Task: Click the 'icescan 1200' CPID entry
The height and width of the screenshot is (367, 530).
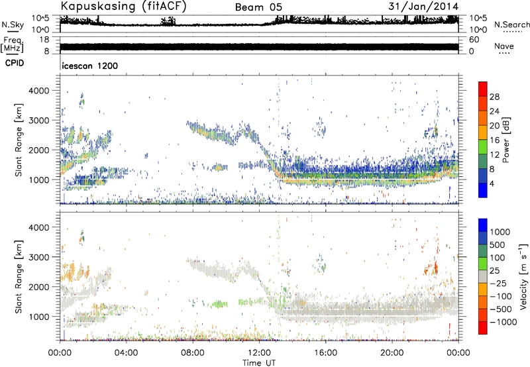Action: (x=90, y=66)
